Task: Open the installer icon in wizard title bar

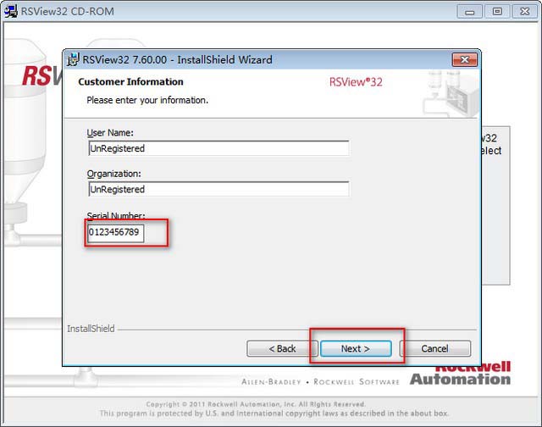Action: [x=73, y=59]
